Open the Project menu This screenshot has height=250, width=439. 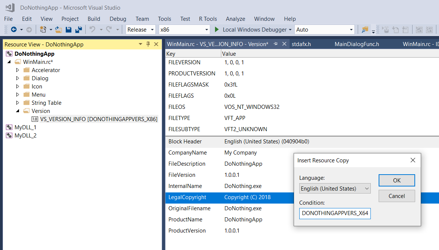coord(70,19)
